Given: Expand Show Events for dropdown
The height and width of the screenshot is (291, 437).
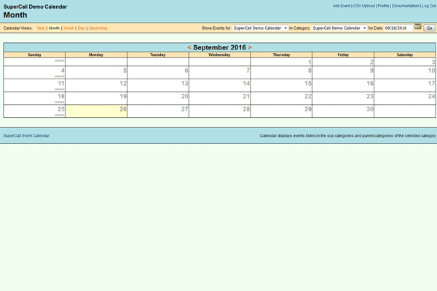Looking at the screenshot, I should coord(261,28).
